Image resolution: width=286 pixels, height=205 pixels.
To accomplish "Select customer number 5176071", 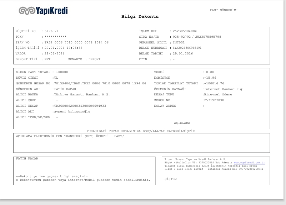I will [x=52, y=31].
